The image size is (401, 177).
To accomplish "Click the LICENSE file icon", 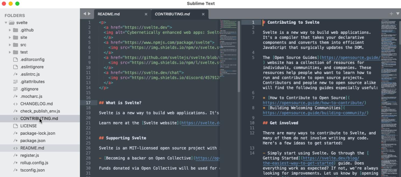I will [x=15, y=126].
